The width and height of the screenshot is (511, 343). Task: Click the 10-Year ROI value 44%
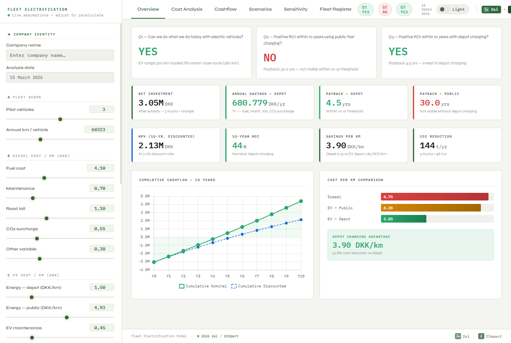239,146
